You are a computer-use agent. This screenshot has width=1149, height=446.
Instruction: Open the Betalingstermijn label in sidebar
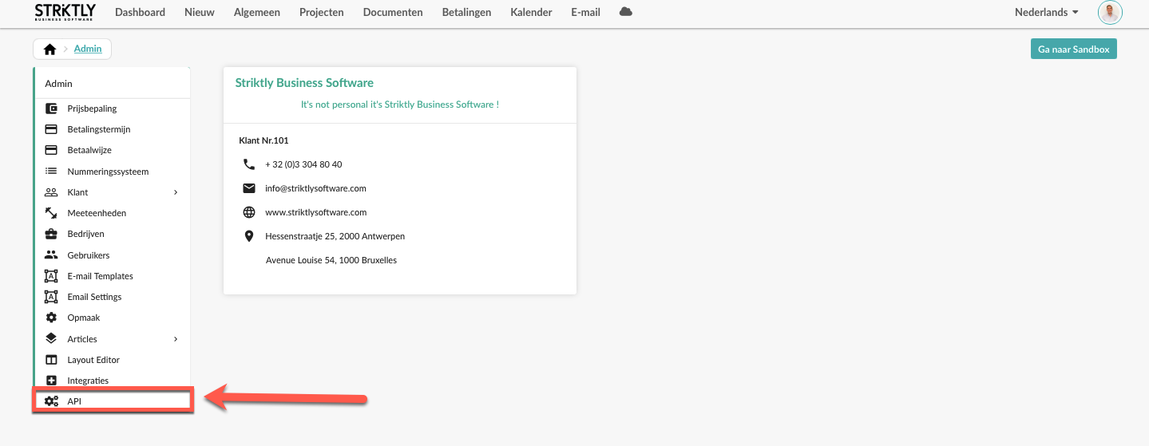pyautogui.click(x=99, y=129)
